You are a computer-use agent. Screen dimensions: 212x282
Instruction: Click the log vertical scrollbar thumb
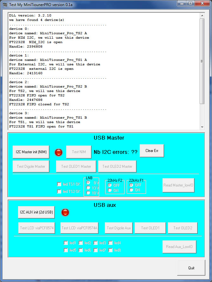click(202, 61)
